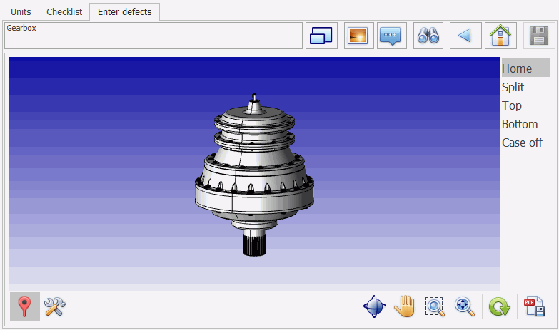Screen dimensions: 559x330
Task: Click the green refresh arrow icon
Action: 500,306
